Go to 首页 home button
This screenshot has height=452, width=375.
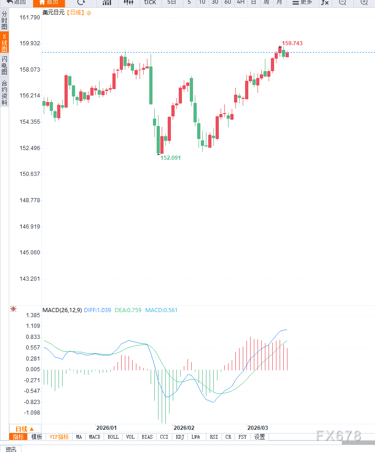pos(48,2)
